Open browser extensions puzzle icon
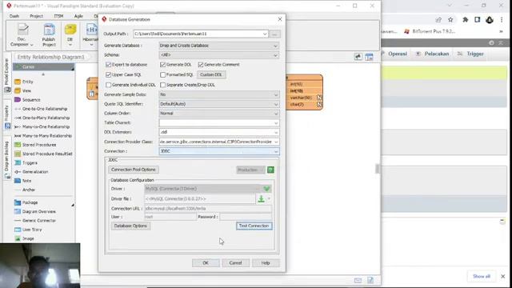The image size is (512, 288). [466, 20]
